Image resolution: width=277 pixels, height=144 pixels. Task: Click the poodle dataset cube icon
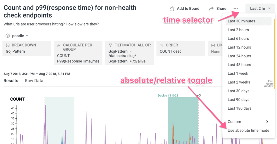[8, 36]
